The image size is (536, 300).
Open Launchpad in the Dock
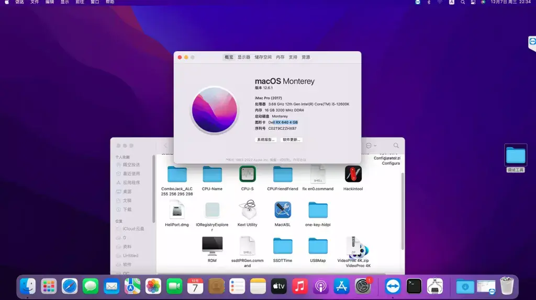[x=49, y=286]
